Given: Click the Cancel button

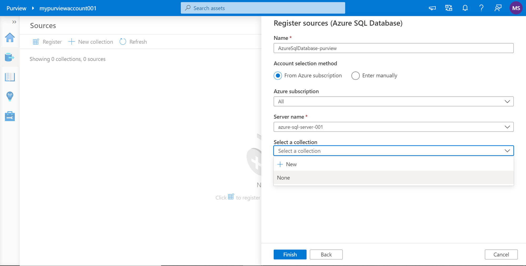Looking at the screenshot, I should [x=501, y=254].
